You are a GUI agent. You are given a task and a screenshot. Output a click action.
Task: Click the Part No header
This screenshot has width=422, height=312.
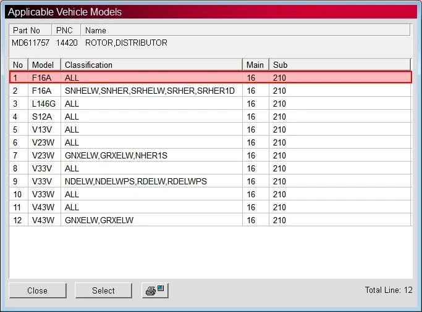30,30
